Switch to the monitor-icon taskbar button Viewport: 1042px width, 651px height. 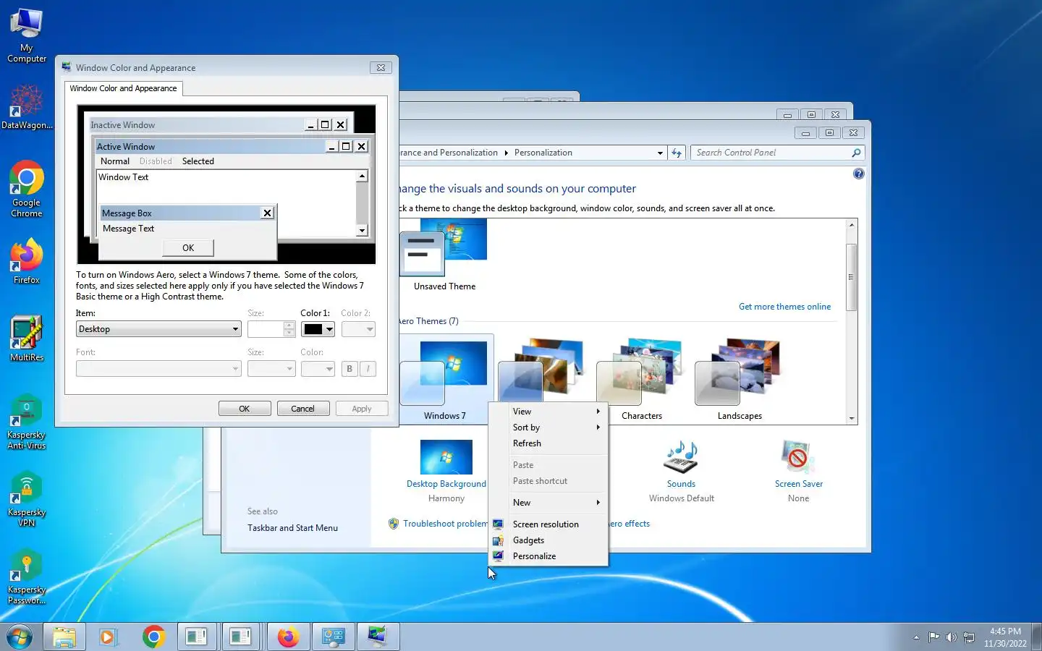click(378, 637)
